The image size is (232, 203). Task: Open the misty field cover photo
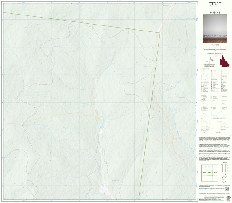215,29
